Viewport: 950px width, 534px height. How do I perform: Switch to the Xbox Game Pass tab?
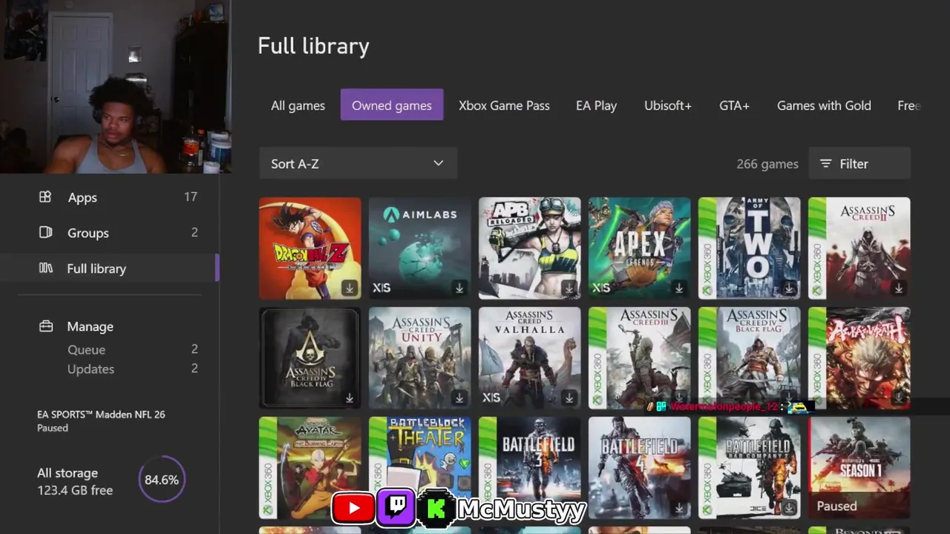pyautogui.click(x=504, y=105)
